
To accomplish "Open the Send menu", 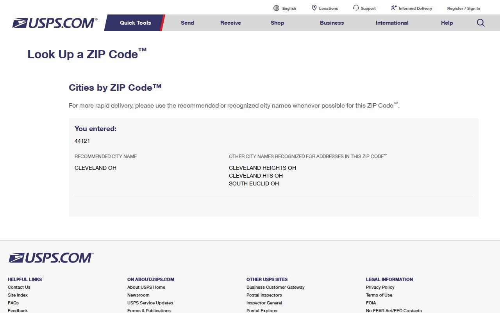I will click(x=187, y=23).
